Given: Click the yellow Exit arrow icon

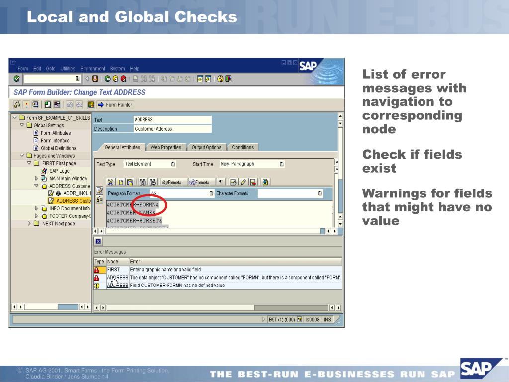Looking at the screenshot, I should [x=115, y=79].
